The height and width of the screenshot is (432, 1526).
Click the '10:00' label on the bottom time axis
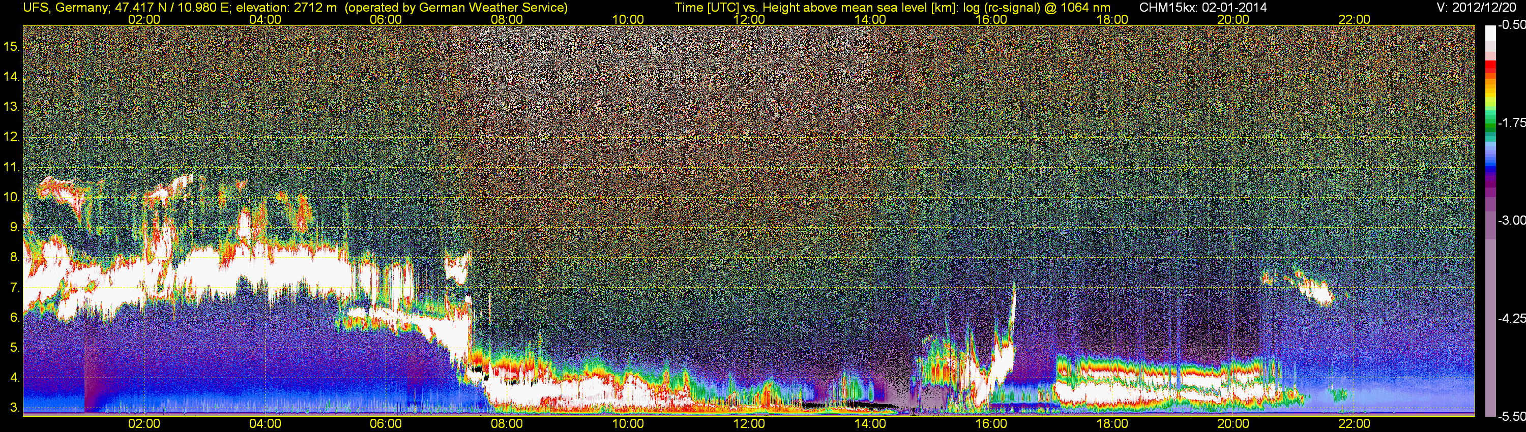(x=628, y=424)
